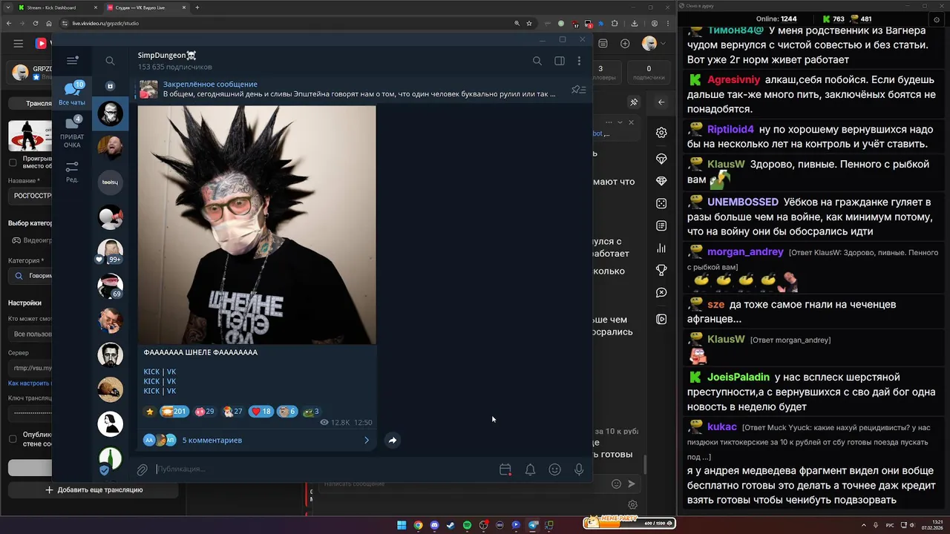Click Добавить еще трансляцию button

point(94,489)
